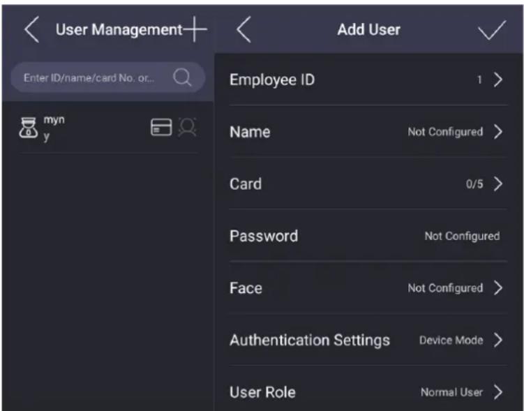Click Not Configured value for Name

click(x=445, y=132)
